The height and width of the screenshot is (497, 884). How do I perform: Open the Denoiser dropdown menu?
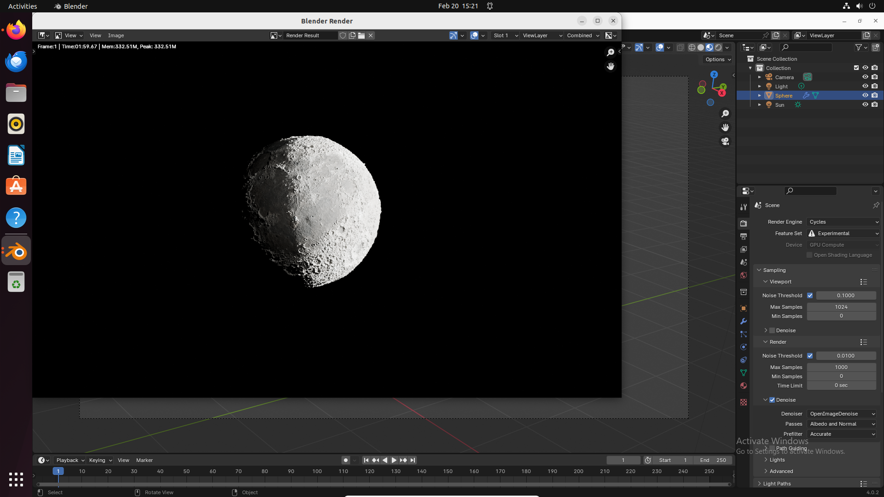841,413
